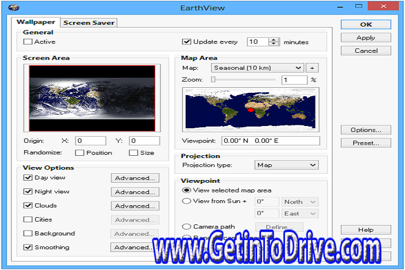405x270 pixels.
Task: Open Advanced settings for Day view
Action: coord(135,178)
